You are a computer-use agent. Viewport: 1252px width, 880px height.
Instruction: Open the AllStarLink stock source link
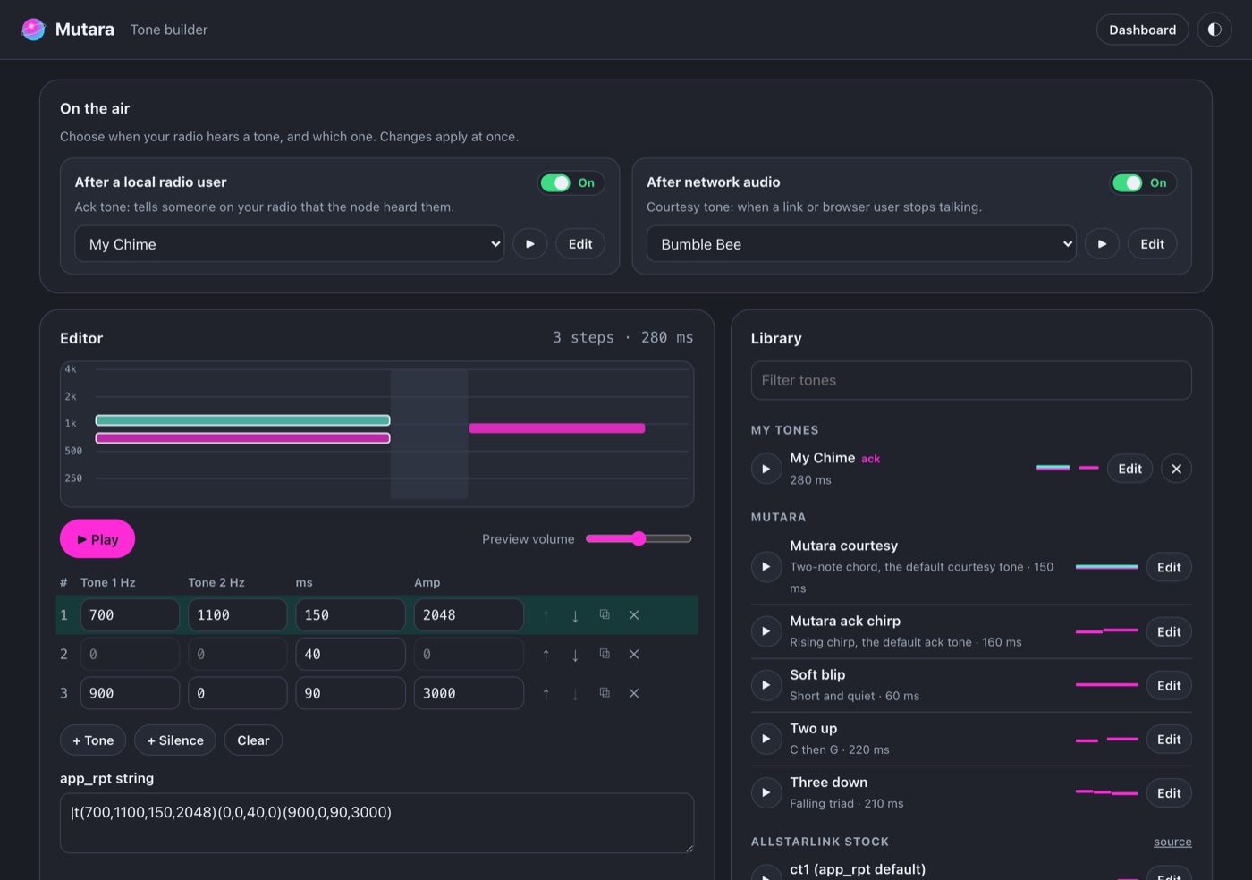[1172, 842]
